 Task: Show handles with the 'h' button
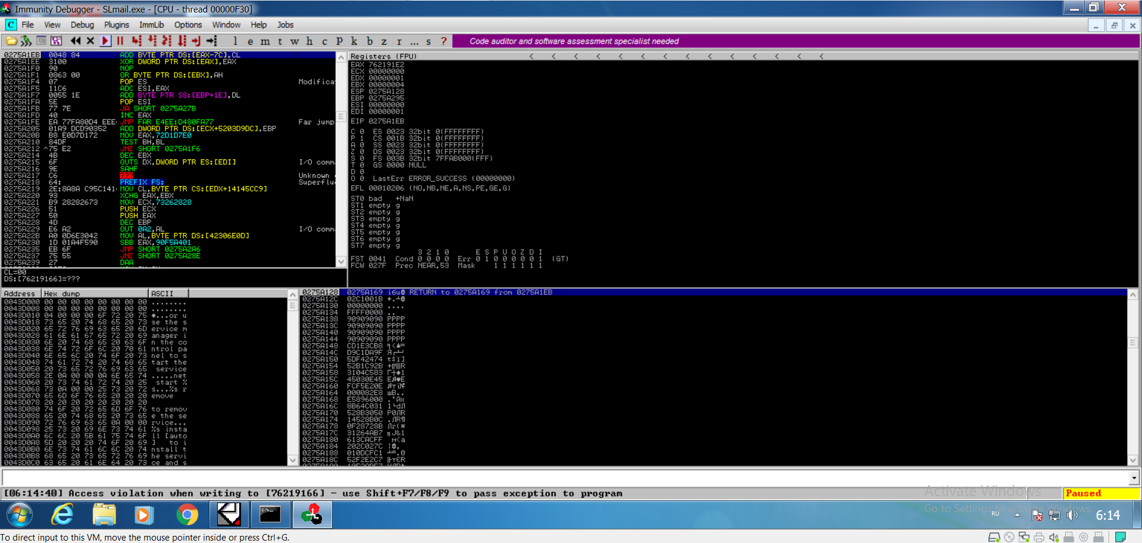[309, 41]
